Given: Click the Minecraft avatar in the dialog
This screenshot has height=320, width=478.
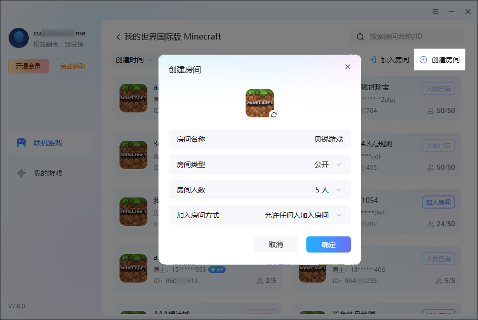Looking at the screenshot, I should [x=260, y=103].
